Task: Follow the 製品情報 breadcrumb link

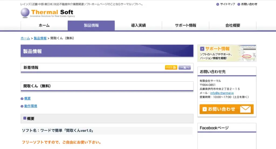Action: [x=40, y=38]
